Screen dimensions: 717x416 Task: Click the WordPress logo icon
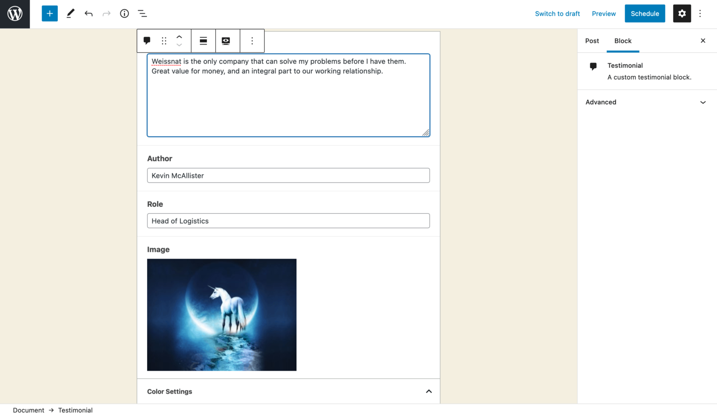tap(15, 14)
